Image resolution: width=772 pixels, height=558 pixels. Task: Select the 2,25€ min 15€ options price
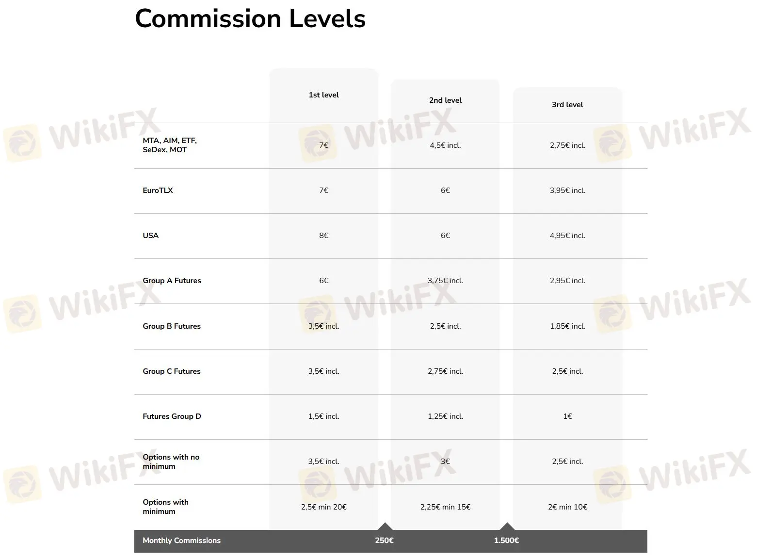(445, 507)
